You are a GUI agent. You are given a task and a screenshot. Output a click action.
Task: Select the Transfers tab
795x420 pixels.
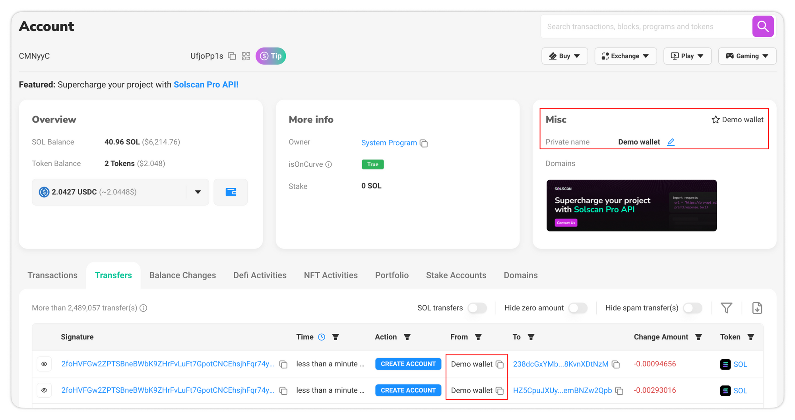113,275
